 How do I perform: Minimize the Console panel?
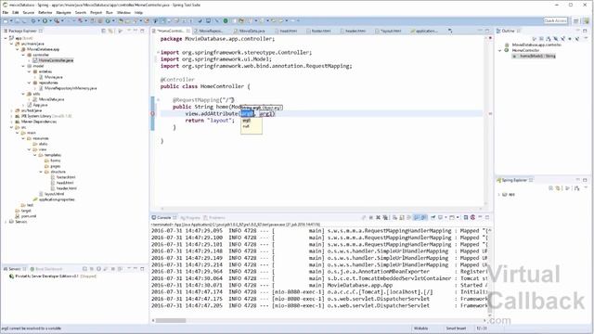480,217
